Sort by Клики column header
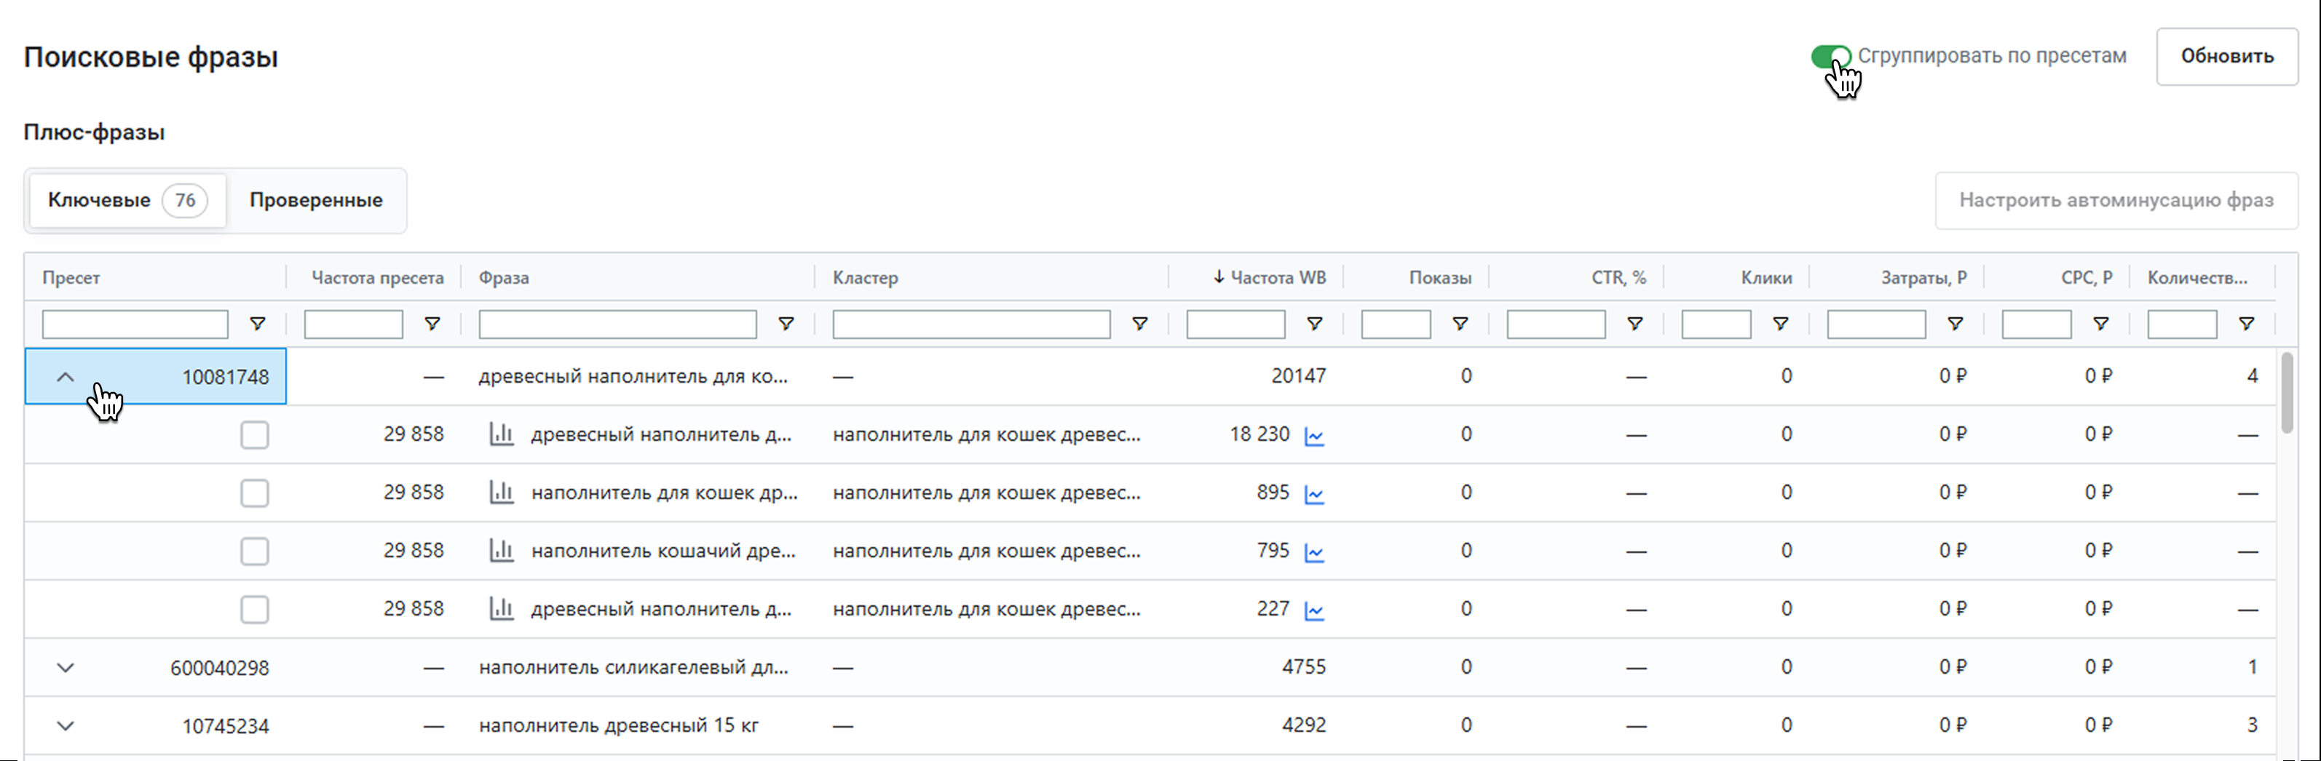This screenshot has width=2321, height=761. (x=1766, y=277)
